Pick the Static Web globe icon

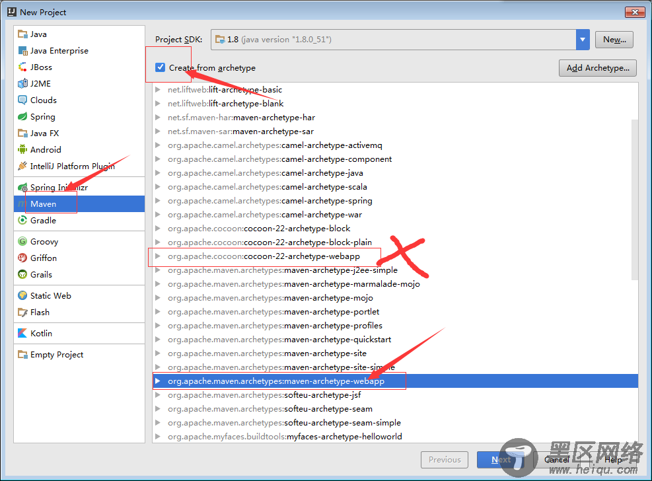pyautogui.click(x=22, y=295)
